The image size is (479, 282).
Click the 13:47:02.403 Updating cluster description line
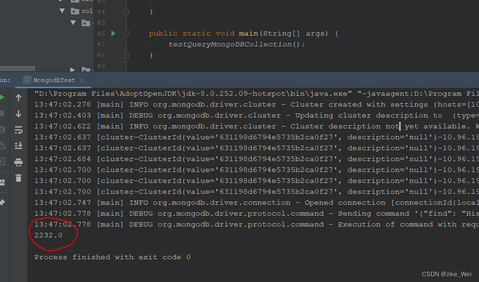coord(257,116)
